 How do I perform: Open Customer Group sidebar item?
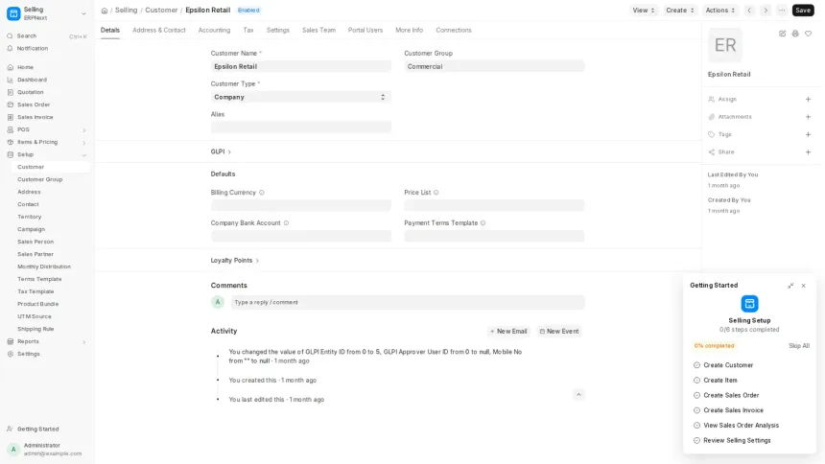tap(40, 179)
